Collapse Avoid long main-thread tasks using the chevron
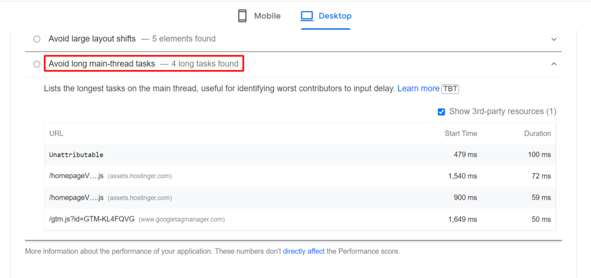591x278 pixels. tap(553, 64)
